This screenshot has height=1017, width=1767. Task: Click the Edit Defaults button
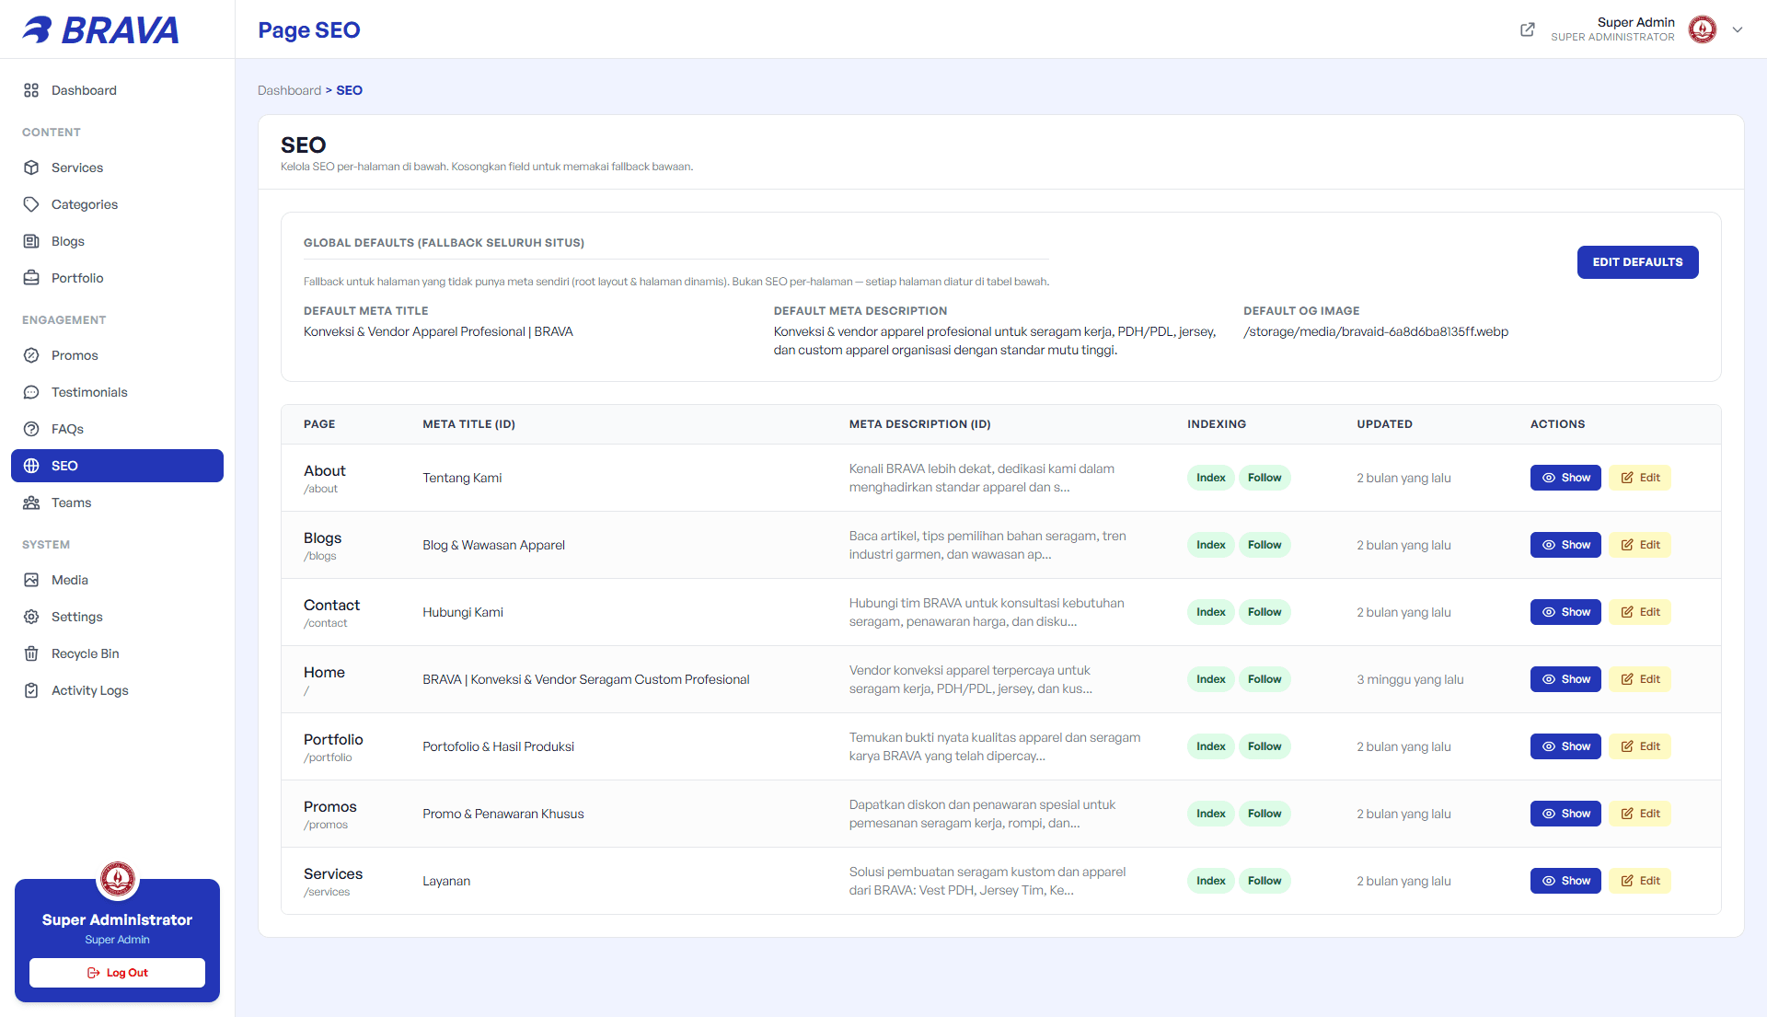coord(1637,262)
